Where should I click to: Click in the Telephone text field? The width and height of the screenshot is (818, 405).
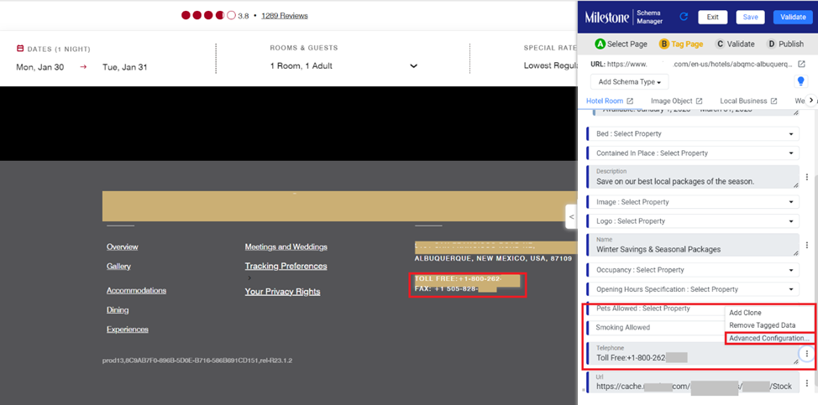692,354
